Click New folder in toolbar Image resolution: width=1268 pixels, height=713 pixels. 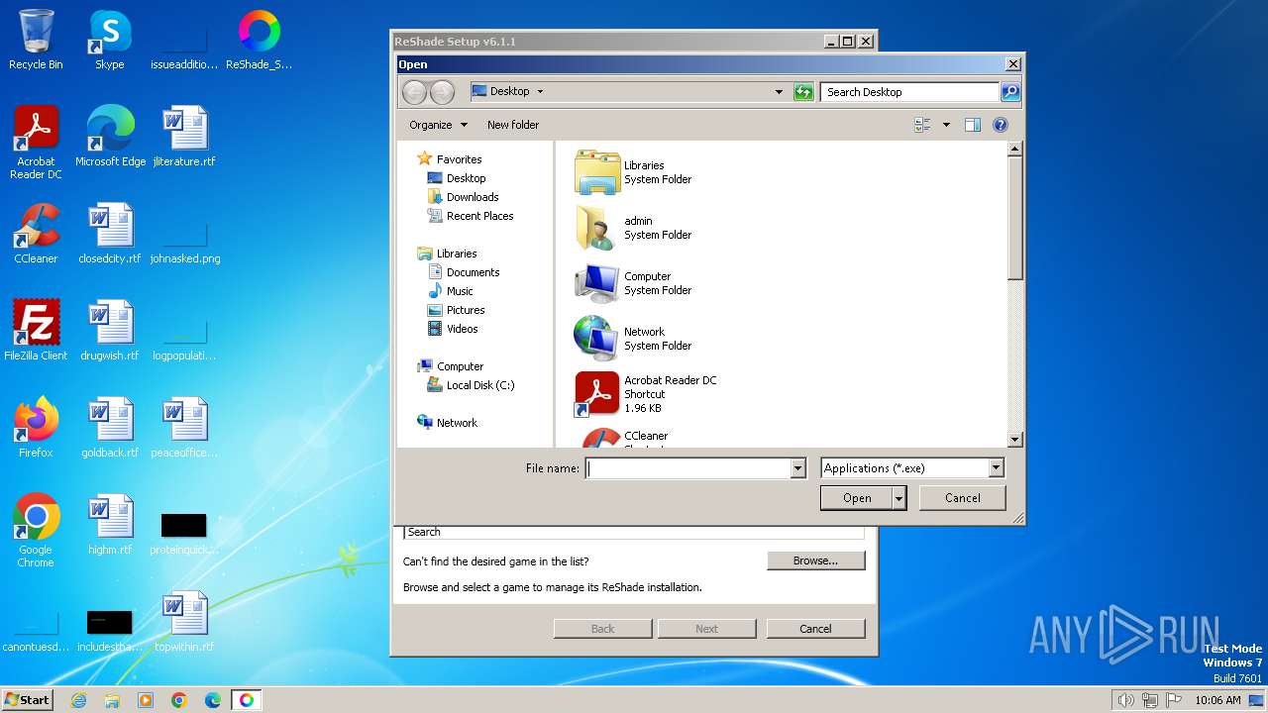point(513,125)
